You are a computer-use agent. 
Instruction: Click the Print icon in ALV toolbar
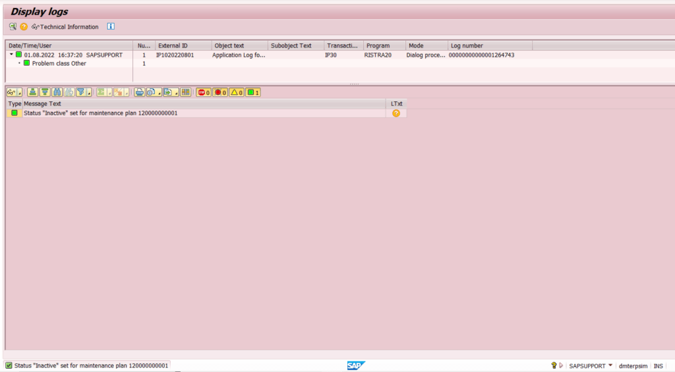(x=140, y=92)
